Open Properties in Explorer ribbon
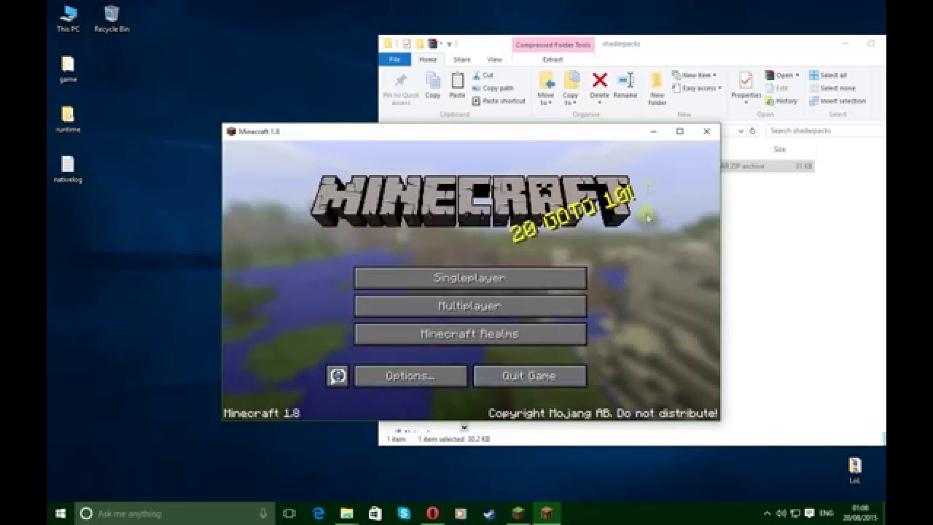Viewport: 933px width, 525px height. point(746,87)
